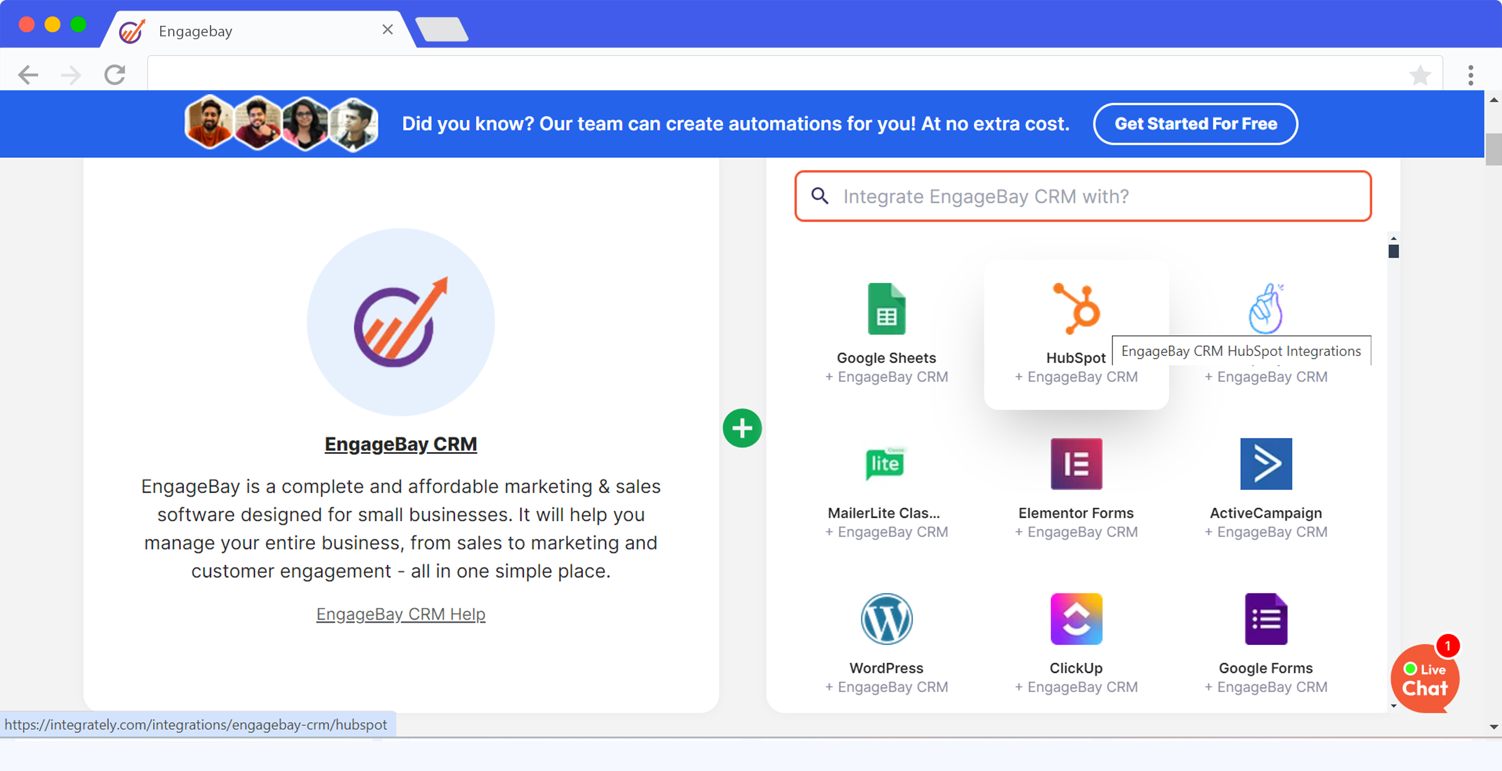Screen dimensions: 1502x771
Task: Choose the Google Forms icon
Action: tap(1266, 619)
